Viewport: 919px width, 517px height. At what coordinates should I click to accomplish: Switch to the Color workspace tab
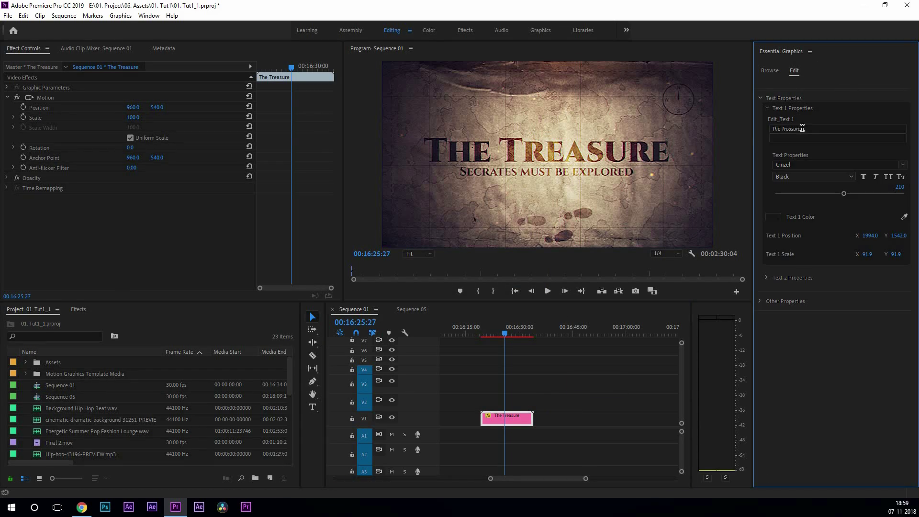pos(428,30)
